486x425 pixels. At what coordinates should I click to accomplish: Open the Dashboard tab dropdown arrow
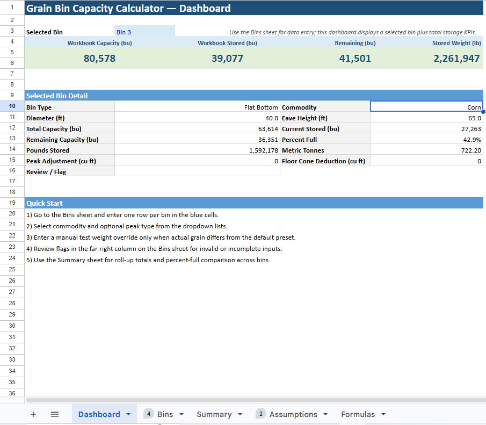pos(128,414)
